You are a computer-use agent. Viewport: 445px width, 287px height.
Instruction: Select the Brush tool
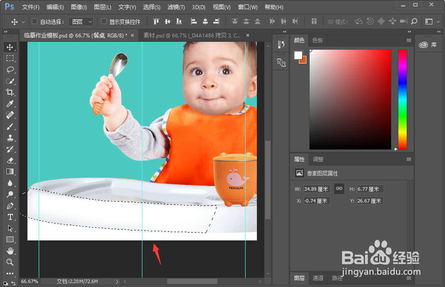tap(10, 126)
